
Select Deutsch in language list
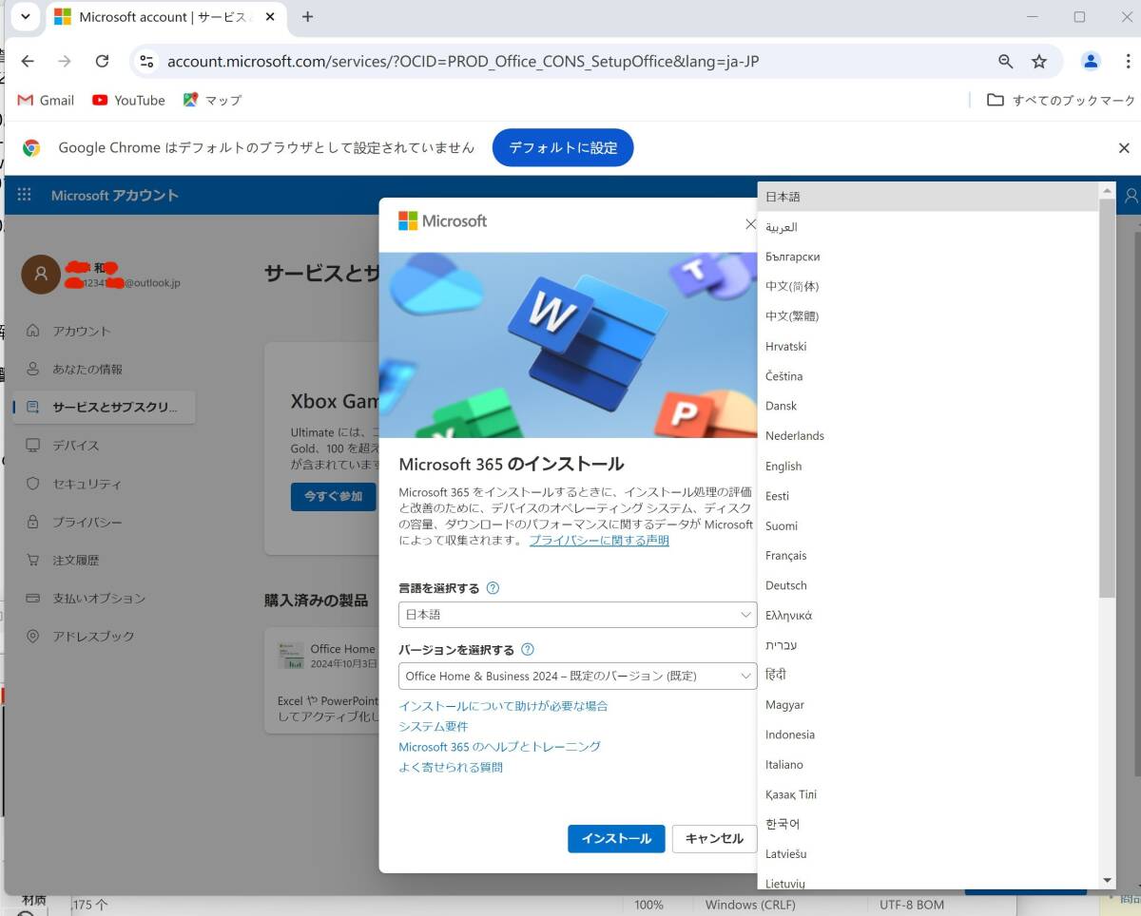(x=928, y=585)
